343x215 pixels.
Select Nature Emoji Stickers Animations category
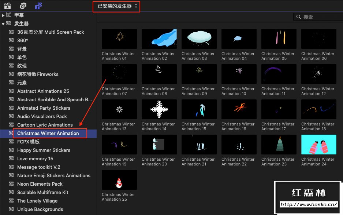tap(54, 175)
